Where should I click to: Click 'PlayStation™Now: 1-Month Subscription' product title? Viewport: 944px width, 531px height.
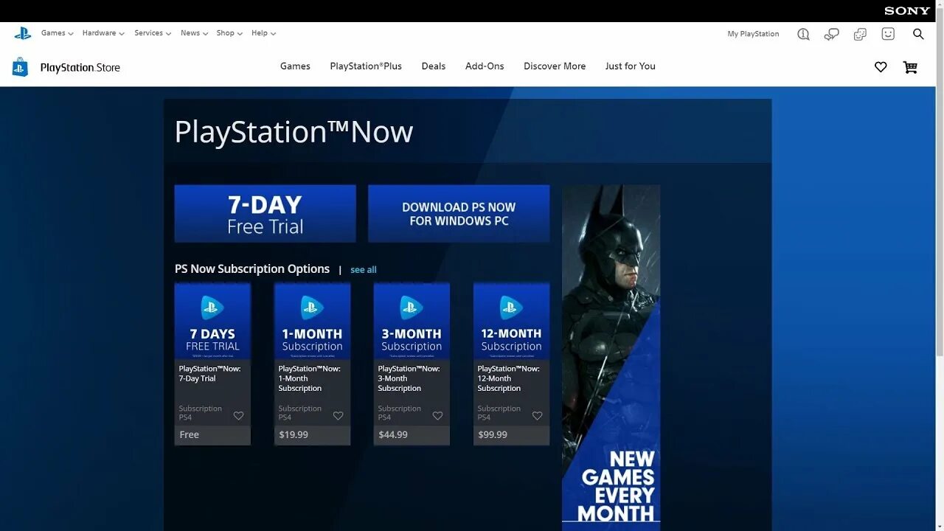pyautogui.click(x=309, y=378)
